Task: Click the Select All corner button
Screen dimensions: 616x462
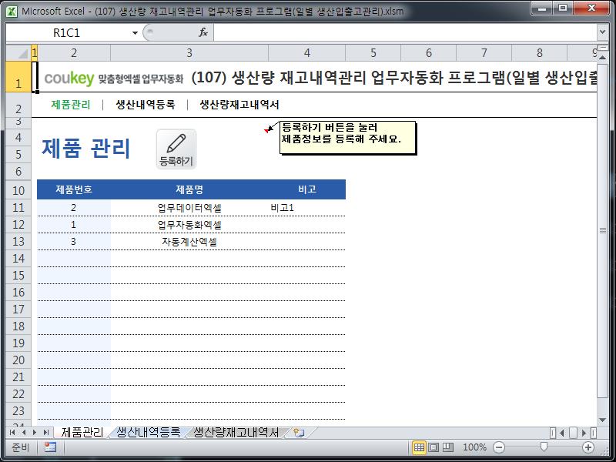Action: [18, 52]
